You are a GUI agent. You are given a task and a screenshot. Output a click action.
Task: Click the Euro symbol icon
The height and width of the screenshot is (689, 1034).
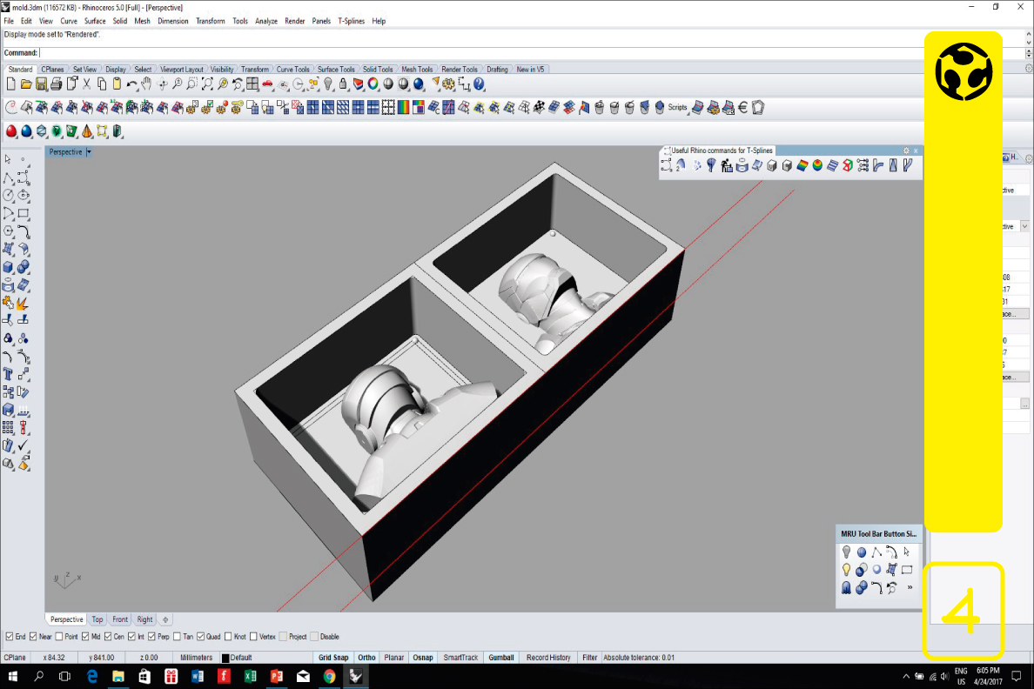(743, 108)
